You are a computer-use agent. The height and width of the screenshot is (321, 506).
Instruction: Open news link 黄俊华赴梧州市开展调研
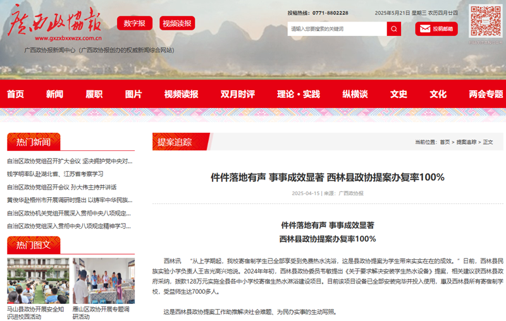[70, 200]
